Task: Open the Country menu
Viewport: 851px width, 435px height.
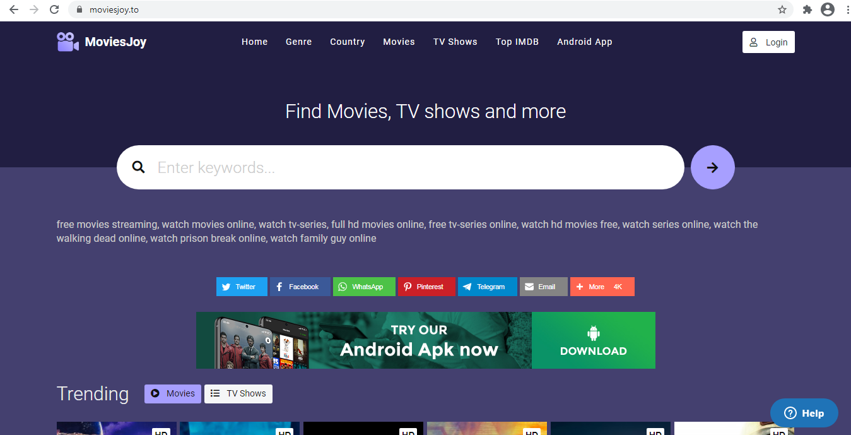Action: (348, 42)
